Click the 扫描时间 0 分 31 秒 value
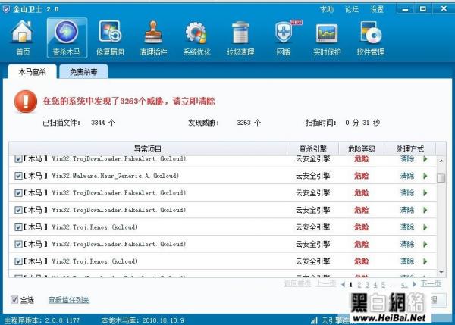This screenshot has height=325, width=455. [362, 123]
